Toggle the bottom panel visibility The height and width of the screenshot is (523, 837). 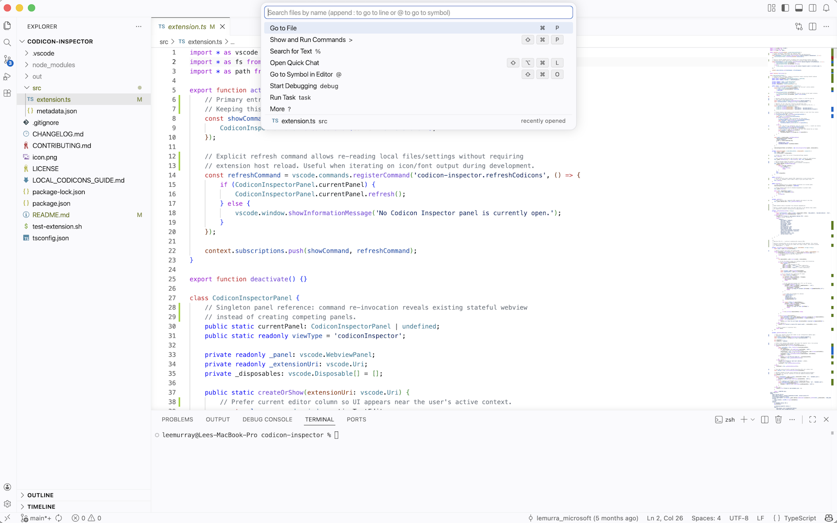(799, 8)
